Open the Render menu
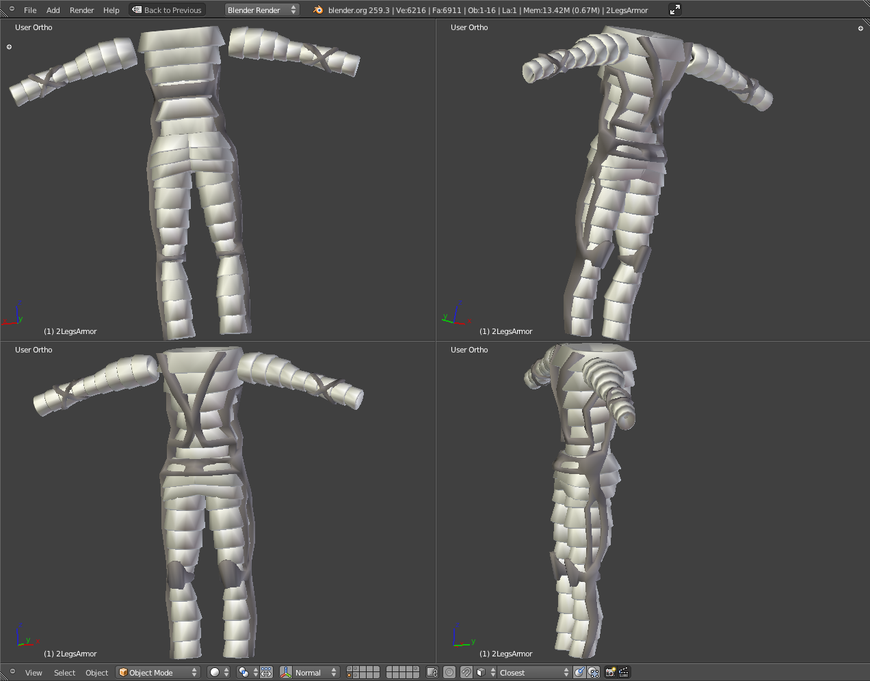Screen dimensions: 870x681 pyautogui.click(x=81, y=10)
